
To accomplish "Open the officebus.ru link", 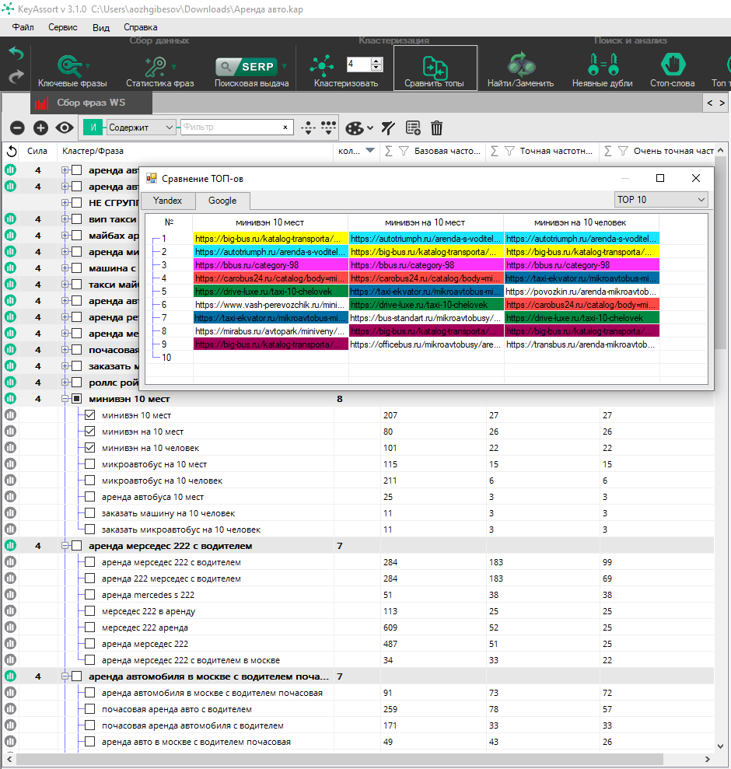I will (426, 344).
